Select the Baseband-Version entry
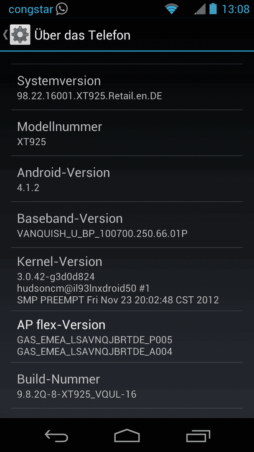This screenshot has width=254, height=452. click(x=127, y=225)
